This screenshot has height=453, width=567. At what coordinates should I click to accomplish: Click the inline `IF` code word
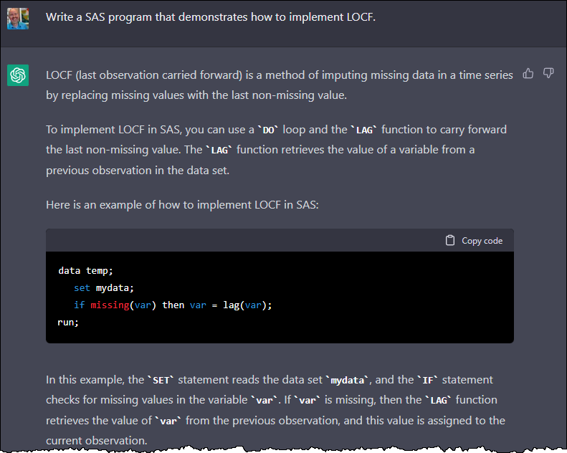pos(447,380)
